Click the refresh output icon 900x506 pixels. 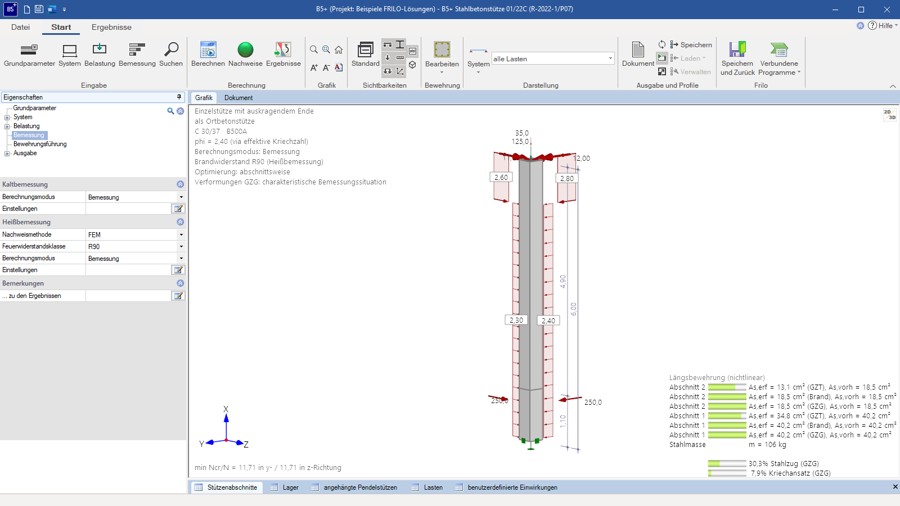pyautogui.click(x=662, y=44)
